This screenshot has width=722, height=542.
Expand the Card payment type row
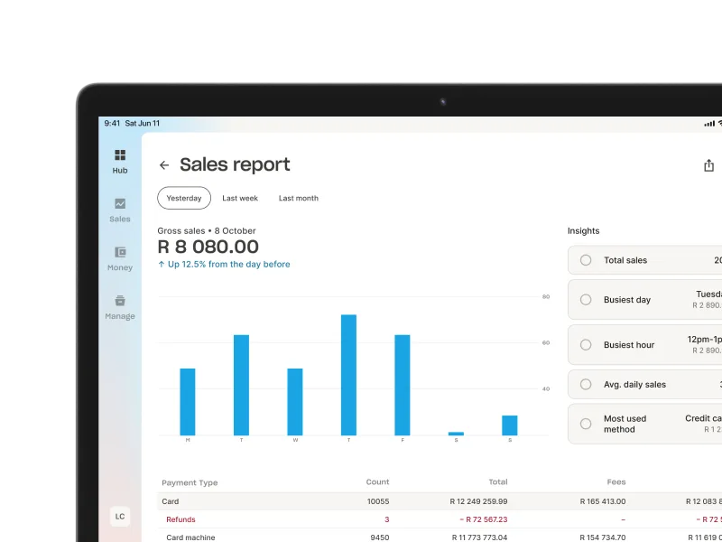click(171, 501)
